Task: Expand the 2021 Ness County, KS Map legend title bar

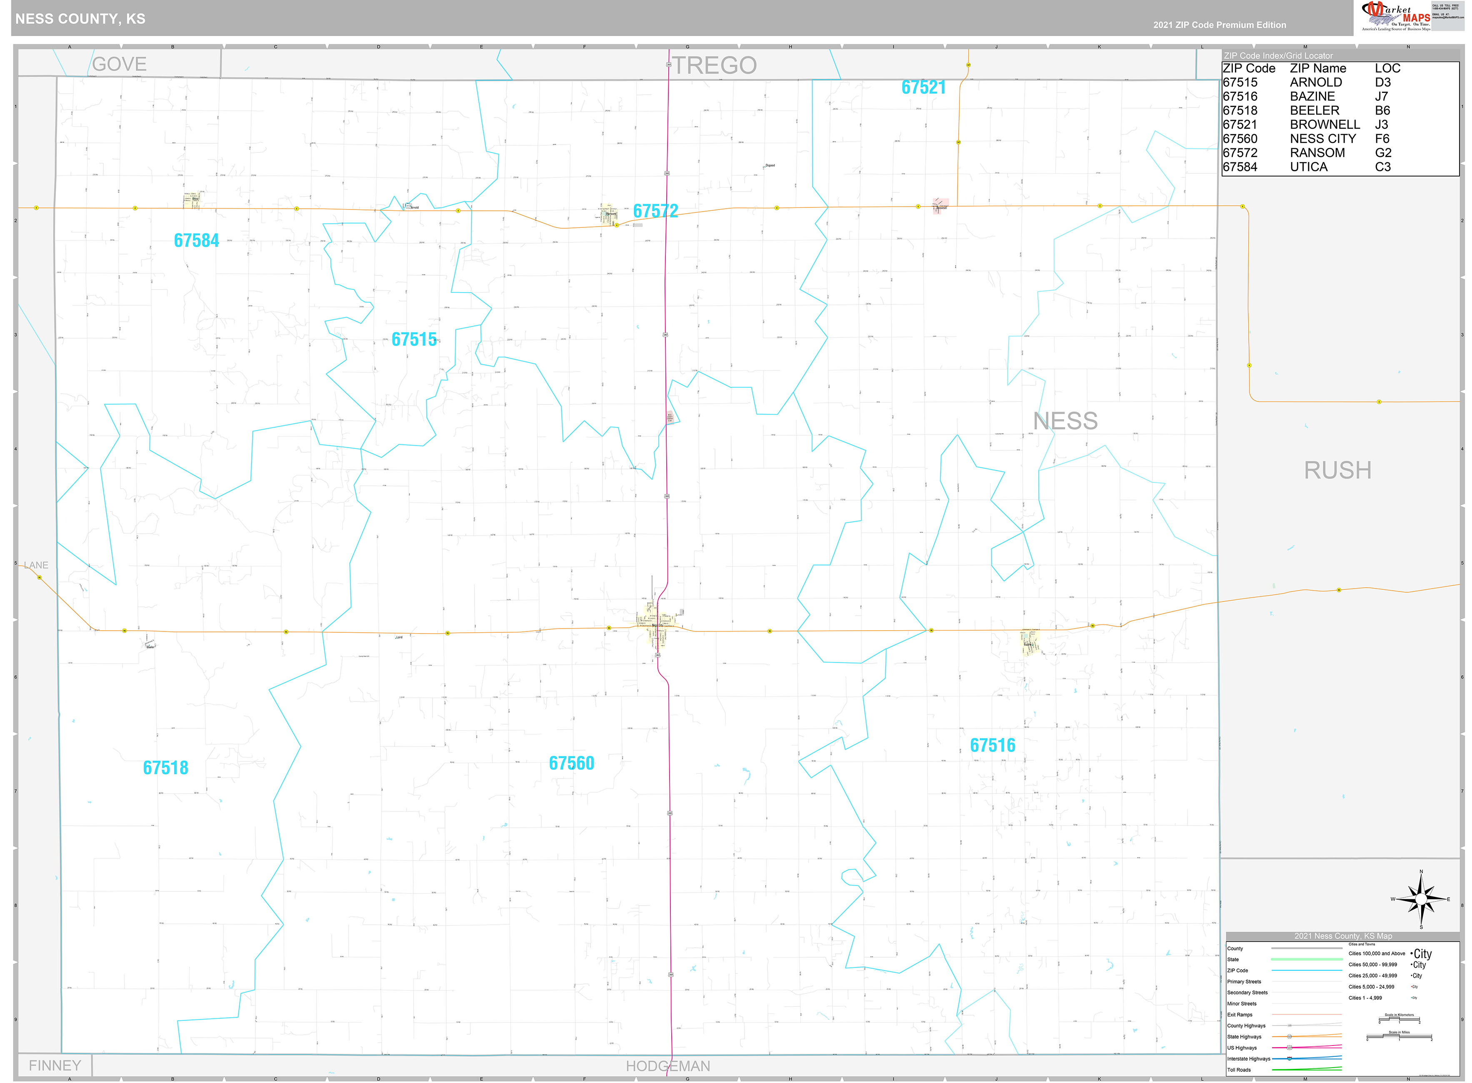Action: coord(1344,936)
